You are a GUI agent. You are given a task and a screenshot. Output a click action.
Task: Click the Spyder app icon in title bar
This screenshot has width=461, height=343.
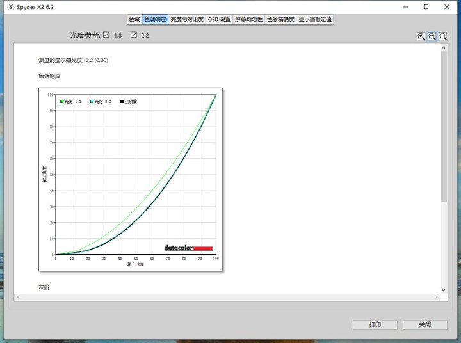pos(11,7)
